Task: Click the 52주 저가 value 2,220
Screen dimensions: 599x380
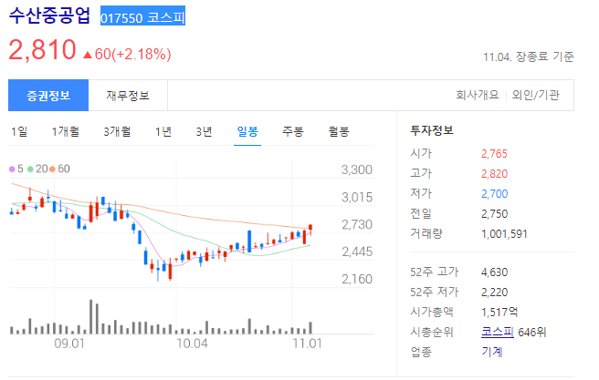Action: [494, 293]
